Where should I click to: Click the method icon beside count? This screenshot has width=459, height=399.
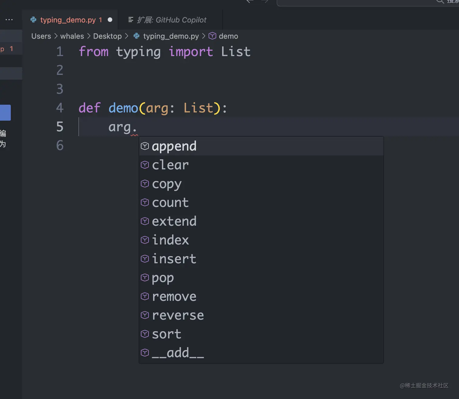click(x=145, y=203)
